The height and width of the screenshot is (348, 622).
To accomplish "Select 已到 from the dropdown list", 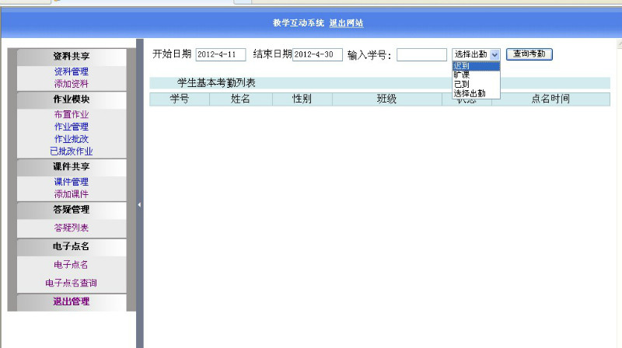I will (x=476, y=84).
